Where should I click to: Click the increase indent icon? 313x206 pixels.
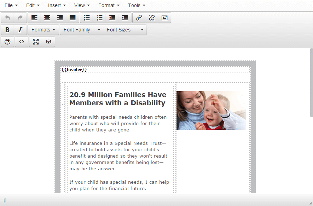(x=124, y=17)
